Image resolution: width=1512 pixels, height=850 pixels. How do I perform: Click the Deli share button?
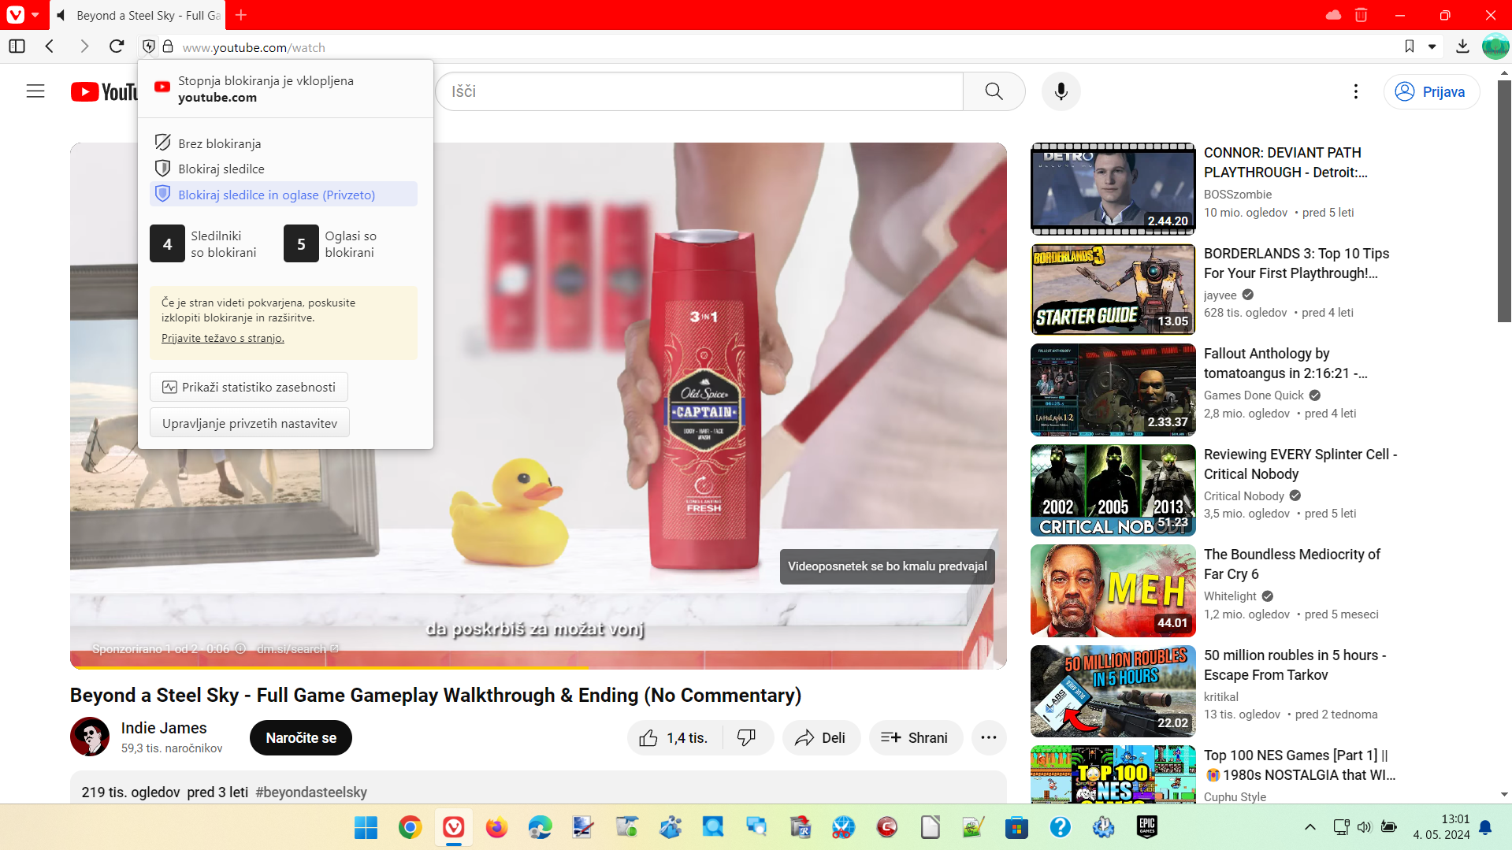821,737
